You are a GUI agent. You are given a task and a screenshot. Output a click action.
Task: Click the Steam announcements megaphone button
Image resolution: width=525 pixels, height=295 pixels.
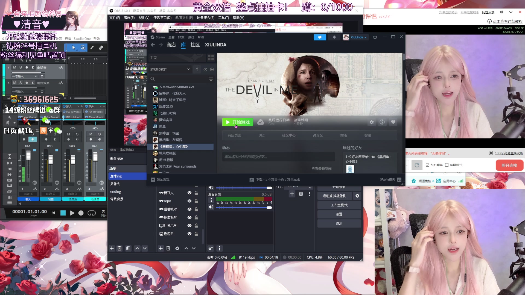click(320, 37)
